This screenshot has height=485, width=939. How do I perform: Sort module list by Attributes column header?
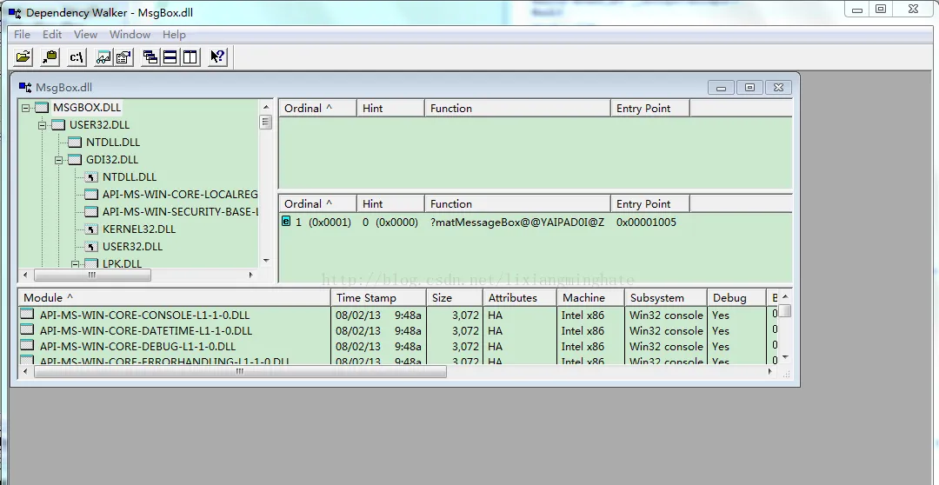click(520, 297)
